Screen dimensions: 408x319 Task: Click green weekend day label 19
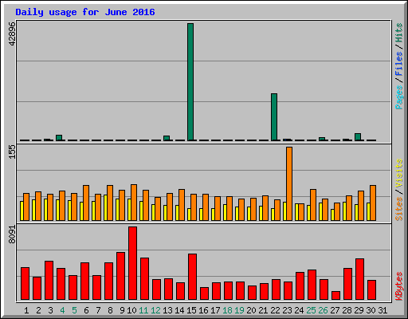(239, 310)
